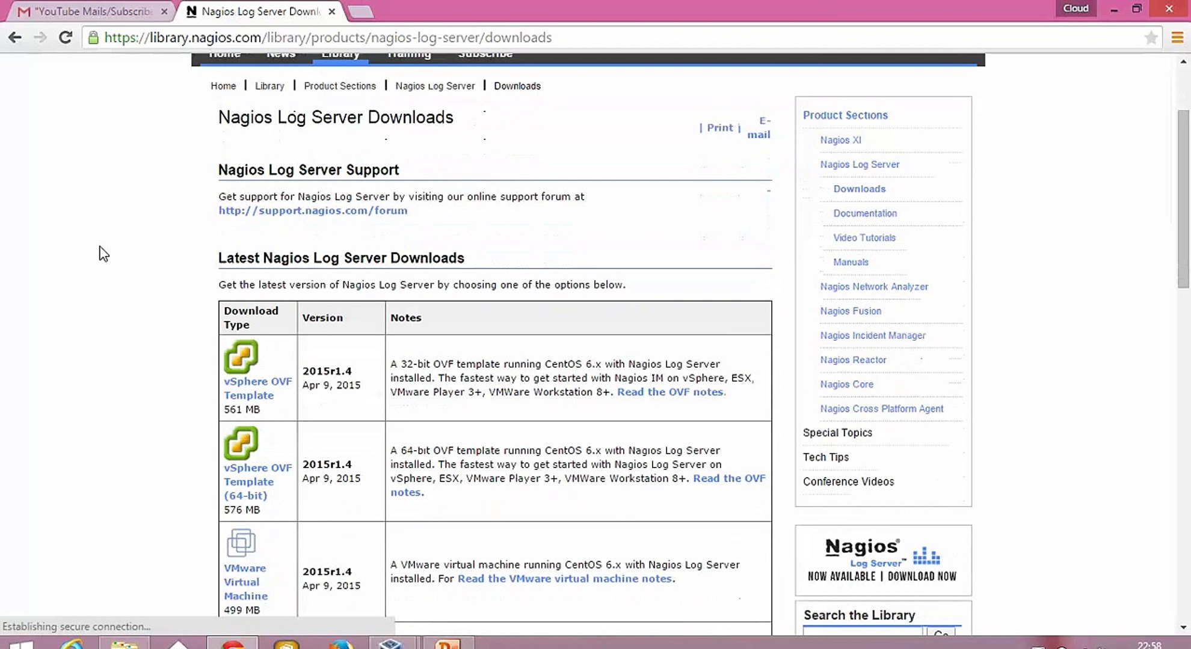Viewport: 1191px width, 649px height.
Task: Open Documentation in the sidebar
Action: (865, 213)
